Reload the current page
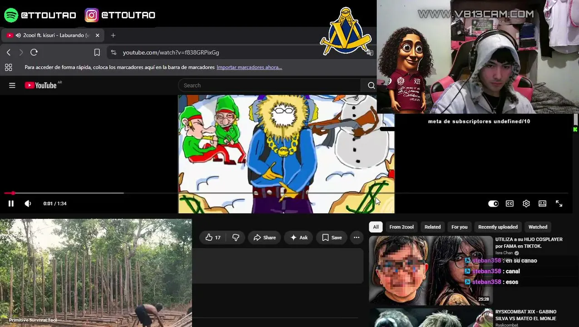Image resolution: width=579 pixels, height=327 pixels. [x=34, y=52]
